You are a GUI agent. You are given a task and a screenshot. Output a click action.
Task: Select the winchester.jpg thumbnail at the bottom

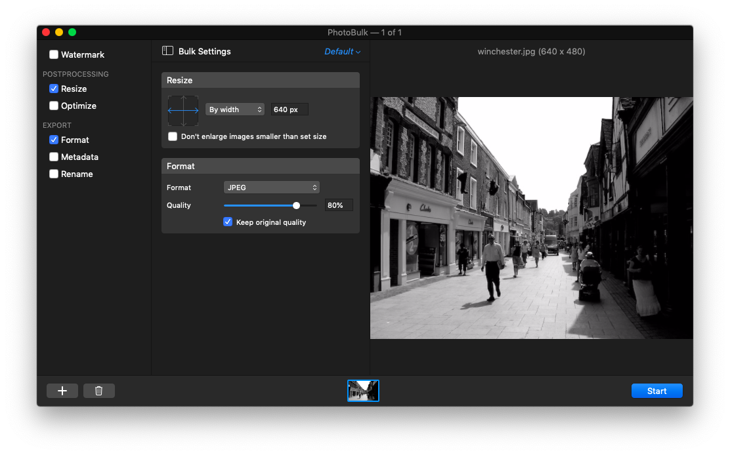(x=363, y=390)
